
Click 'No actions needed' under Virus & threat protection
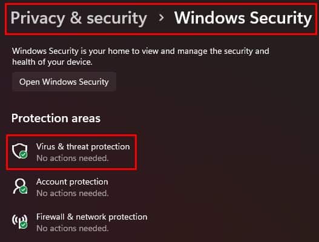73,159
